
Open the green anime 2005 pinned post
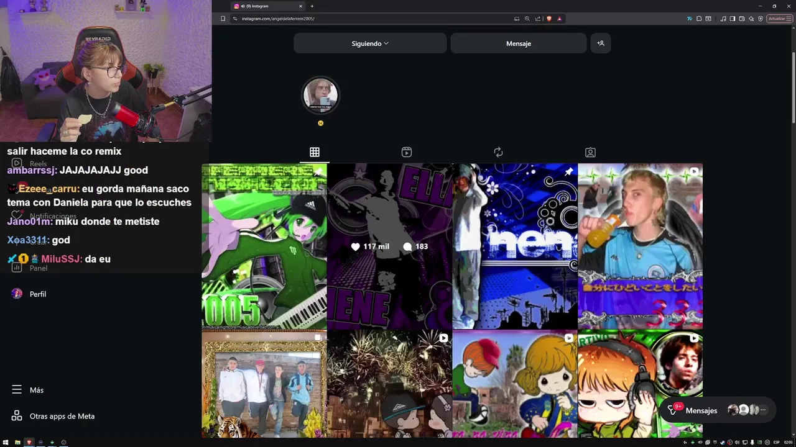click(264, 246)
